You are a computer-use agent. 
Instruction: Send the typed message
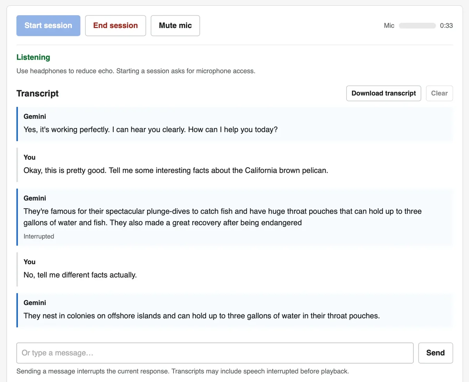coord(435,353)
